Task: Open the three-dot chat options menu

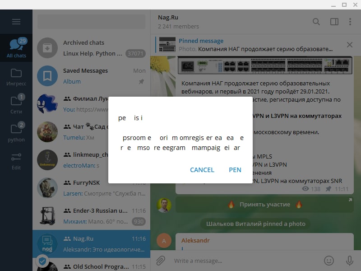Action: pyautogui.click(x=350, y=22)
